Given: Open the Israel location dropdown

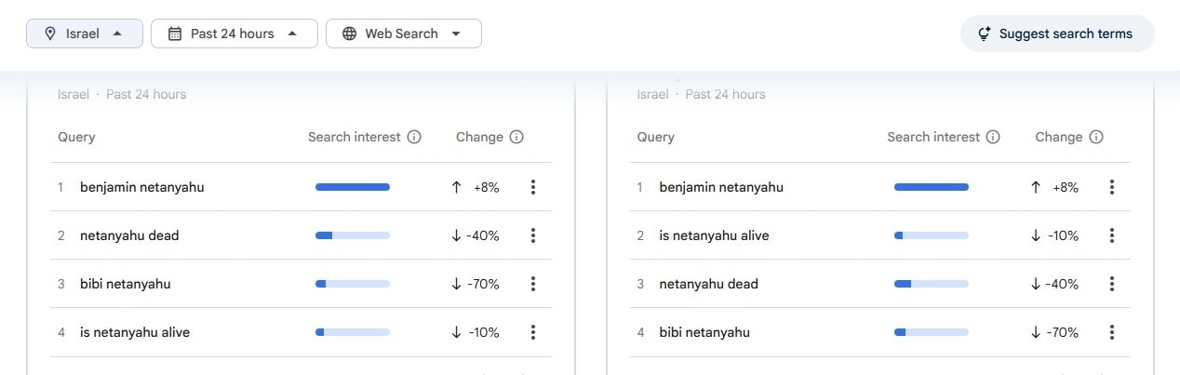Looking at the screenshot, I should pos(85,33).
